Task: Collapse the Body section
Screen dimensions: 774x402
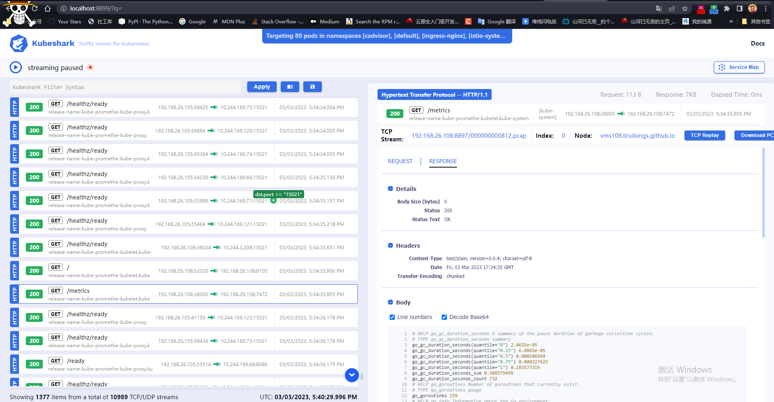Action: tap(390, 302)
